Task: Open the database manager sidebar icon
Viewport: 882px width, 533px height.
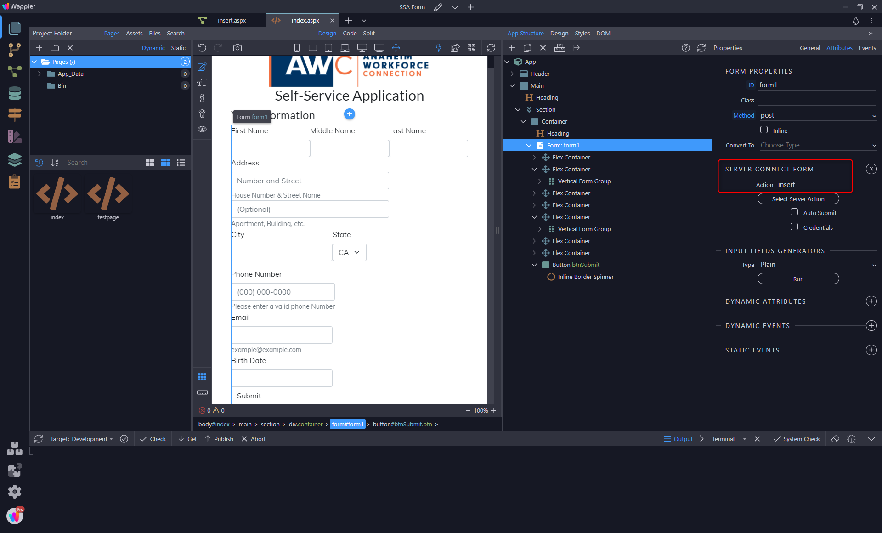Action: click(x=15, y=93)
